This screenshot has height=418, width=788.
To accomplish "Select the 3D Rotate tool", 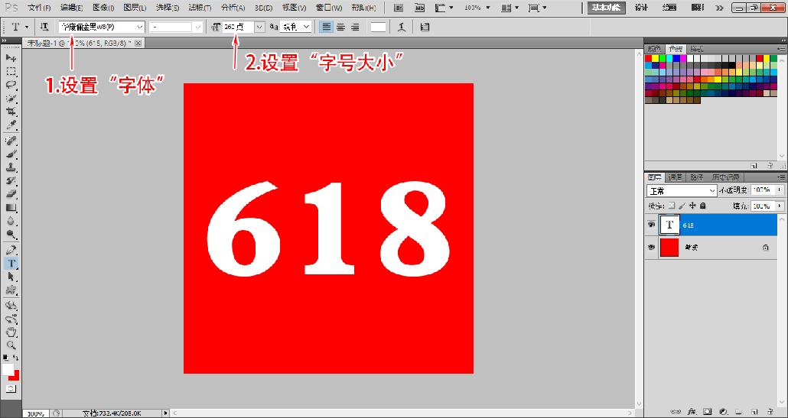I will 11,306.
